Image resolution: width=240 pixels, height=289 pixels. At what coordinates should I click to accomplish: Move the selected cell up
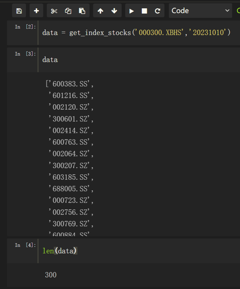[x=100, y=11]
